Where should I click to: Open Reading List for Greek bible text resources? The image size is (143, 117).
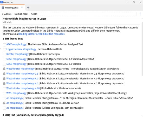pyautogui.click(x=41, y=34)
